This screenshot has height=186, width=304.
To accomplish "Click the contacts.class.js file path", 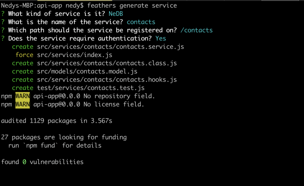I will click(107, 63).
